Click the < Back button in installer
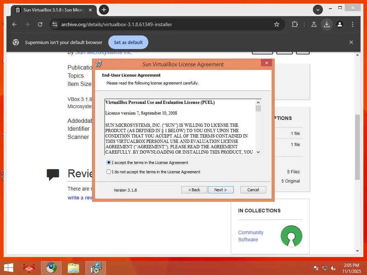Screen dimensions: 367x275 pos(194,190)
